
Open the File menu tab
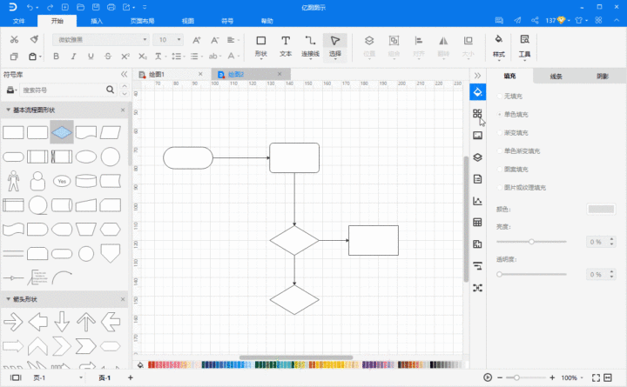pos(19,21)
